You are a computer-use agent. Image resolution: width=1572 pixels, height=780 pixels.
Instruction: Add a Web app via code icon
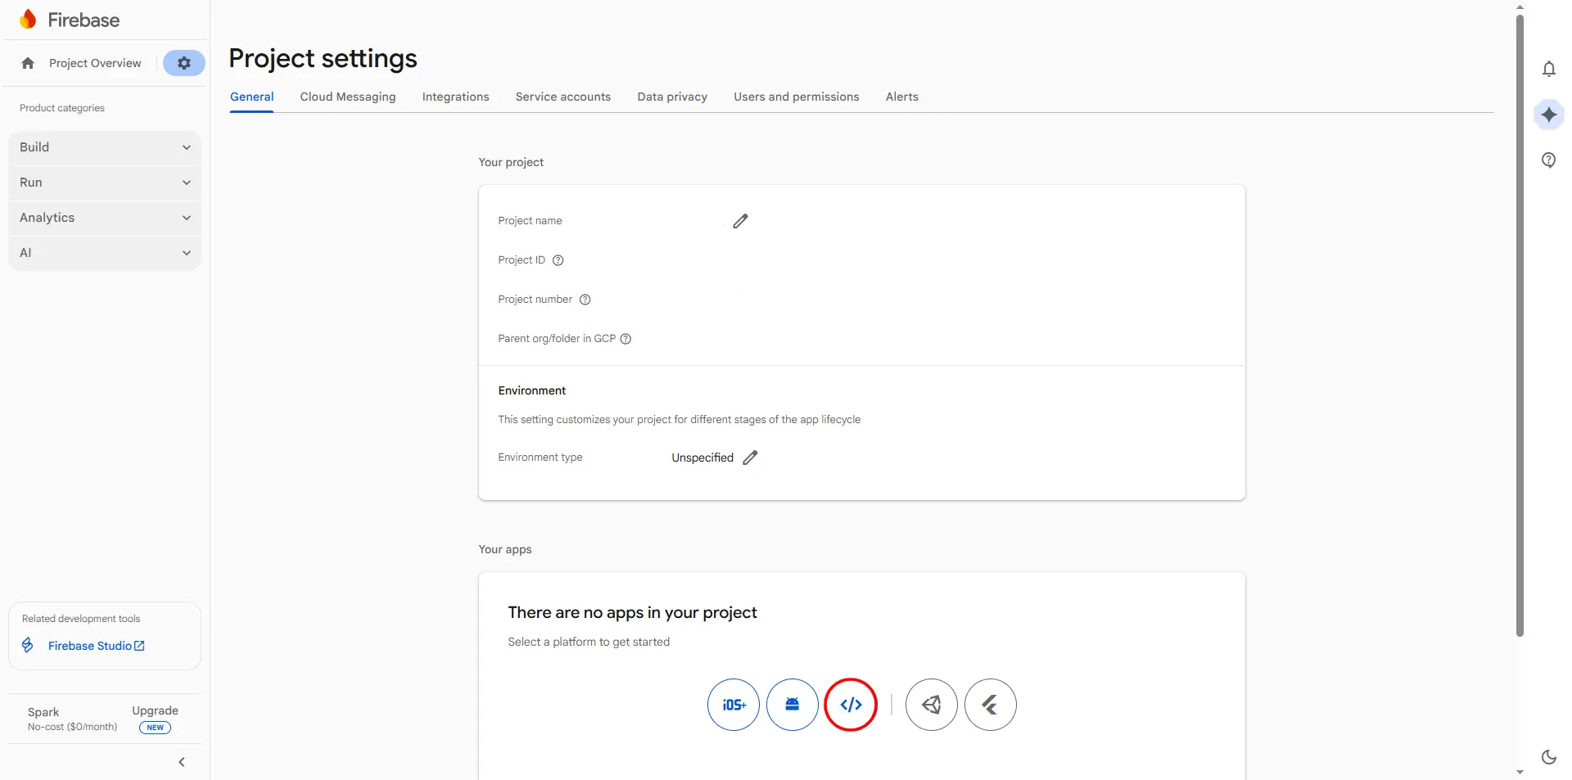pos(851,705)
